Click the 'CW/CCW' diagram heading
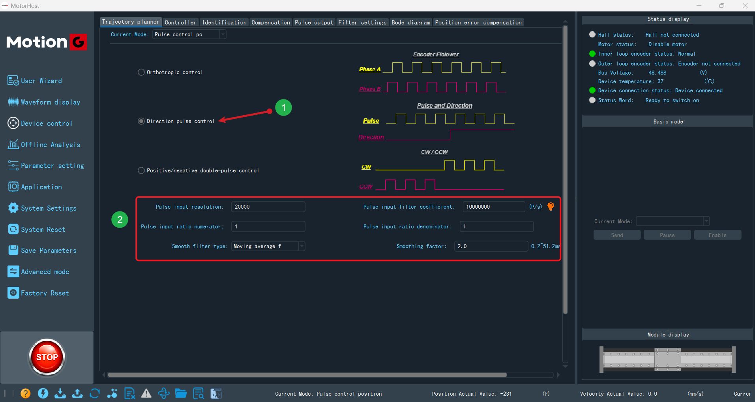The height and width of the screenshot is (402, 755). pyautogui.click(x=434, y=152)
